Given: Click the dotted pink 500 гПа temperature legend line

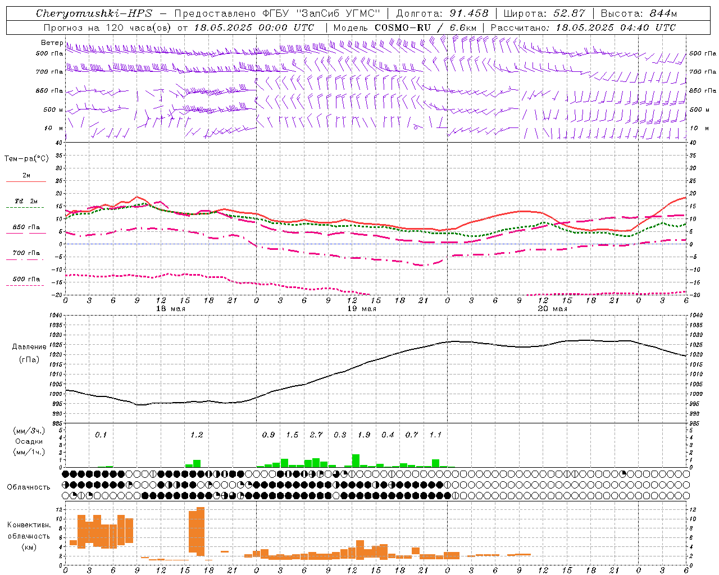Looking at the screenshot, I should tap(25, 285).
